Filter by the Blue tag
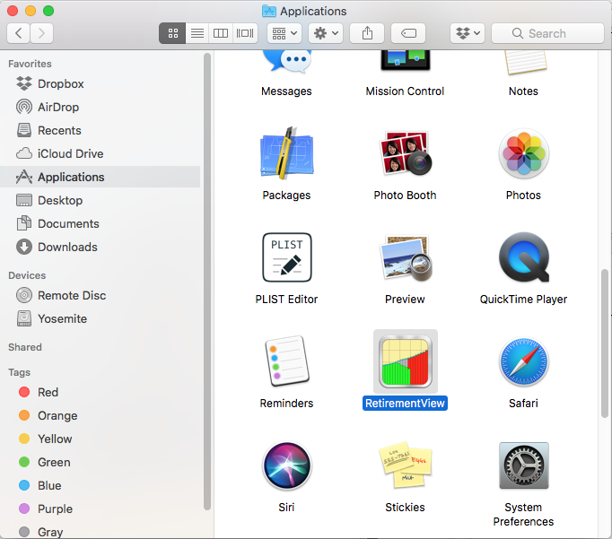Screen dimensions: 612x539 [x=101, y=485]
